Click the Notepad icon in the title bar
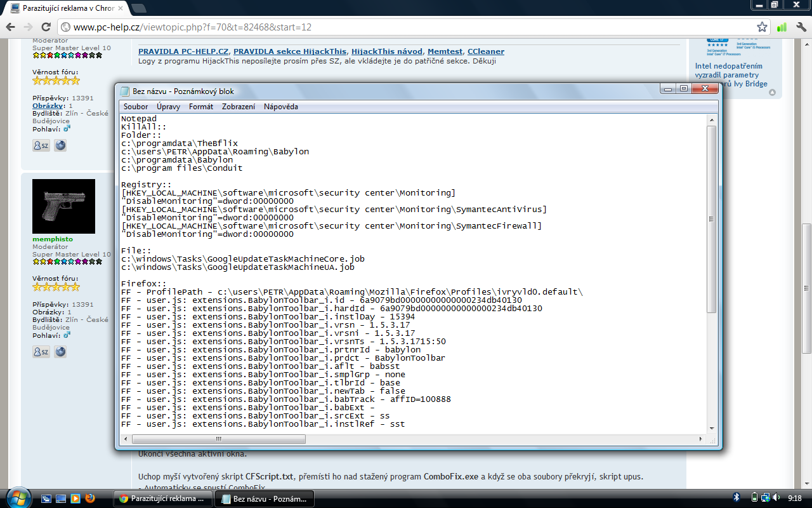This screenshot has height=508, width=812. point(125,91)
